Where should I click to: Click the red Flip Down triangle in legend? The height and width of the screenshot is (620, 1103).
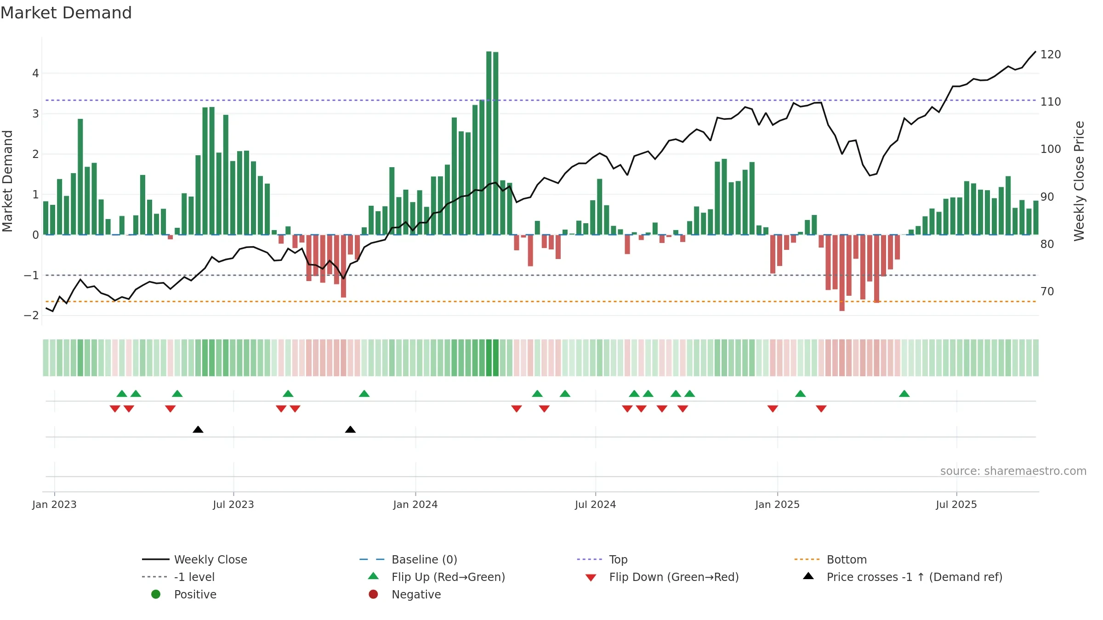pyautogui.click(x=591, y=578)
